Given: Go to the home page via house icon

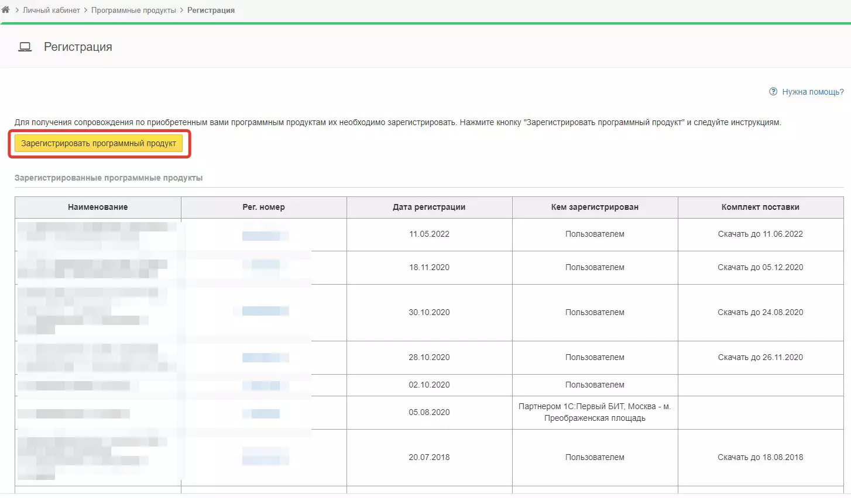Looking at the screenshot, I should (6, 10).
